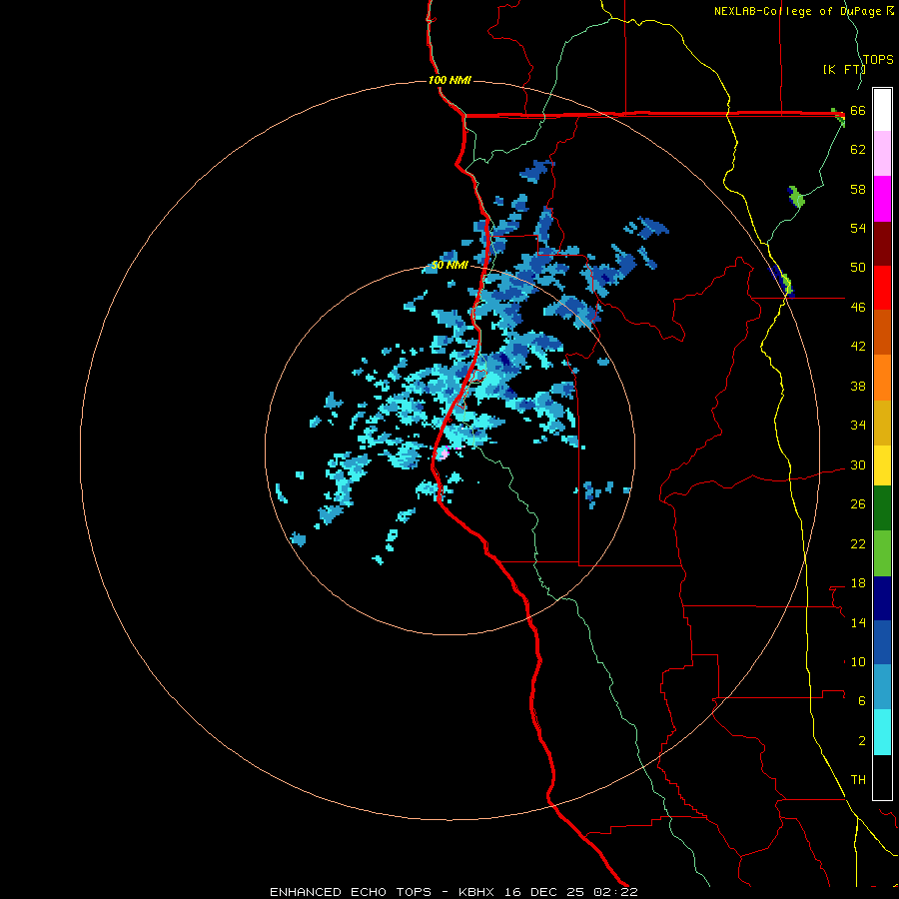Click the black TH threshold swatch in the legend

[882, 777]
